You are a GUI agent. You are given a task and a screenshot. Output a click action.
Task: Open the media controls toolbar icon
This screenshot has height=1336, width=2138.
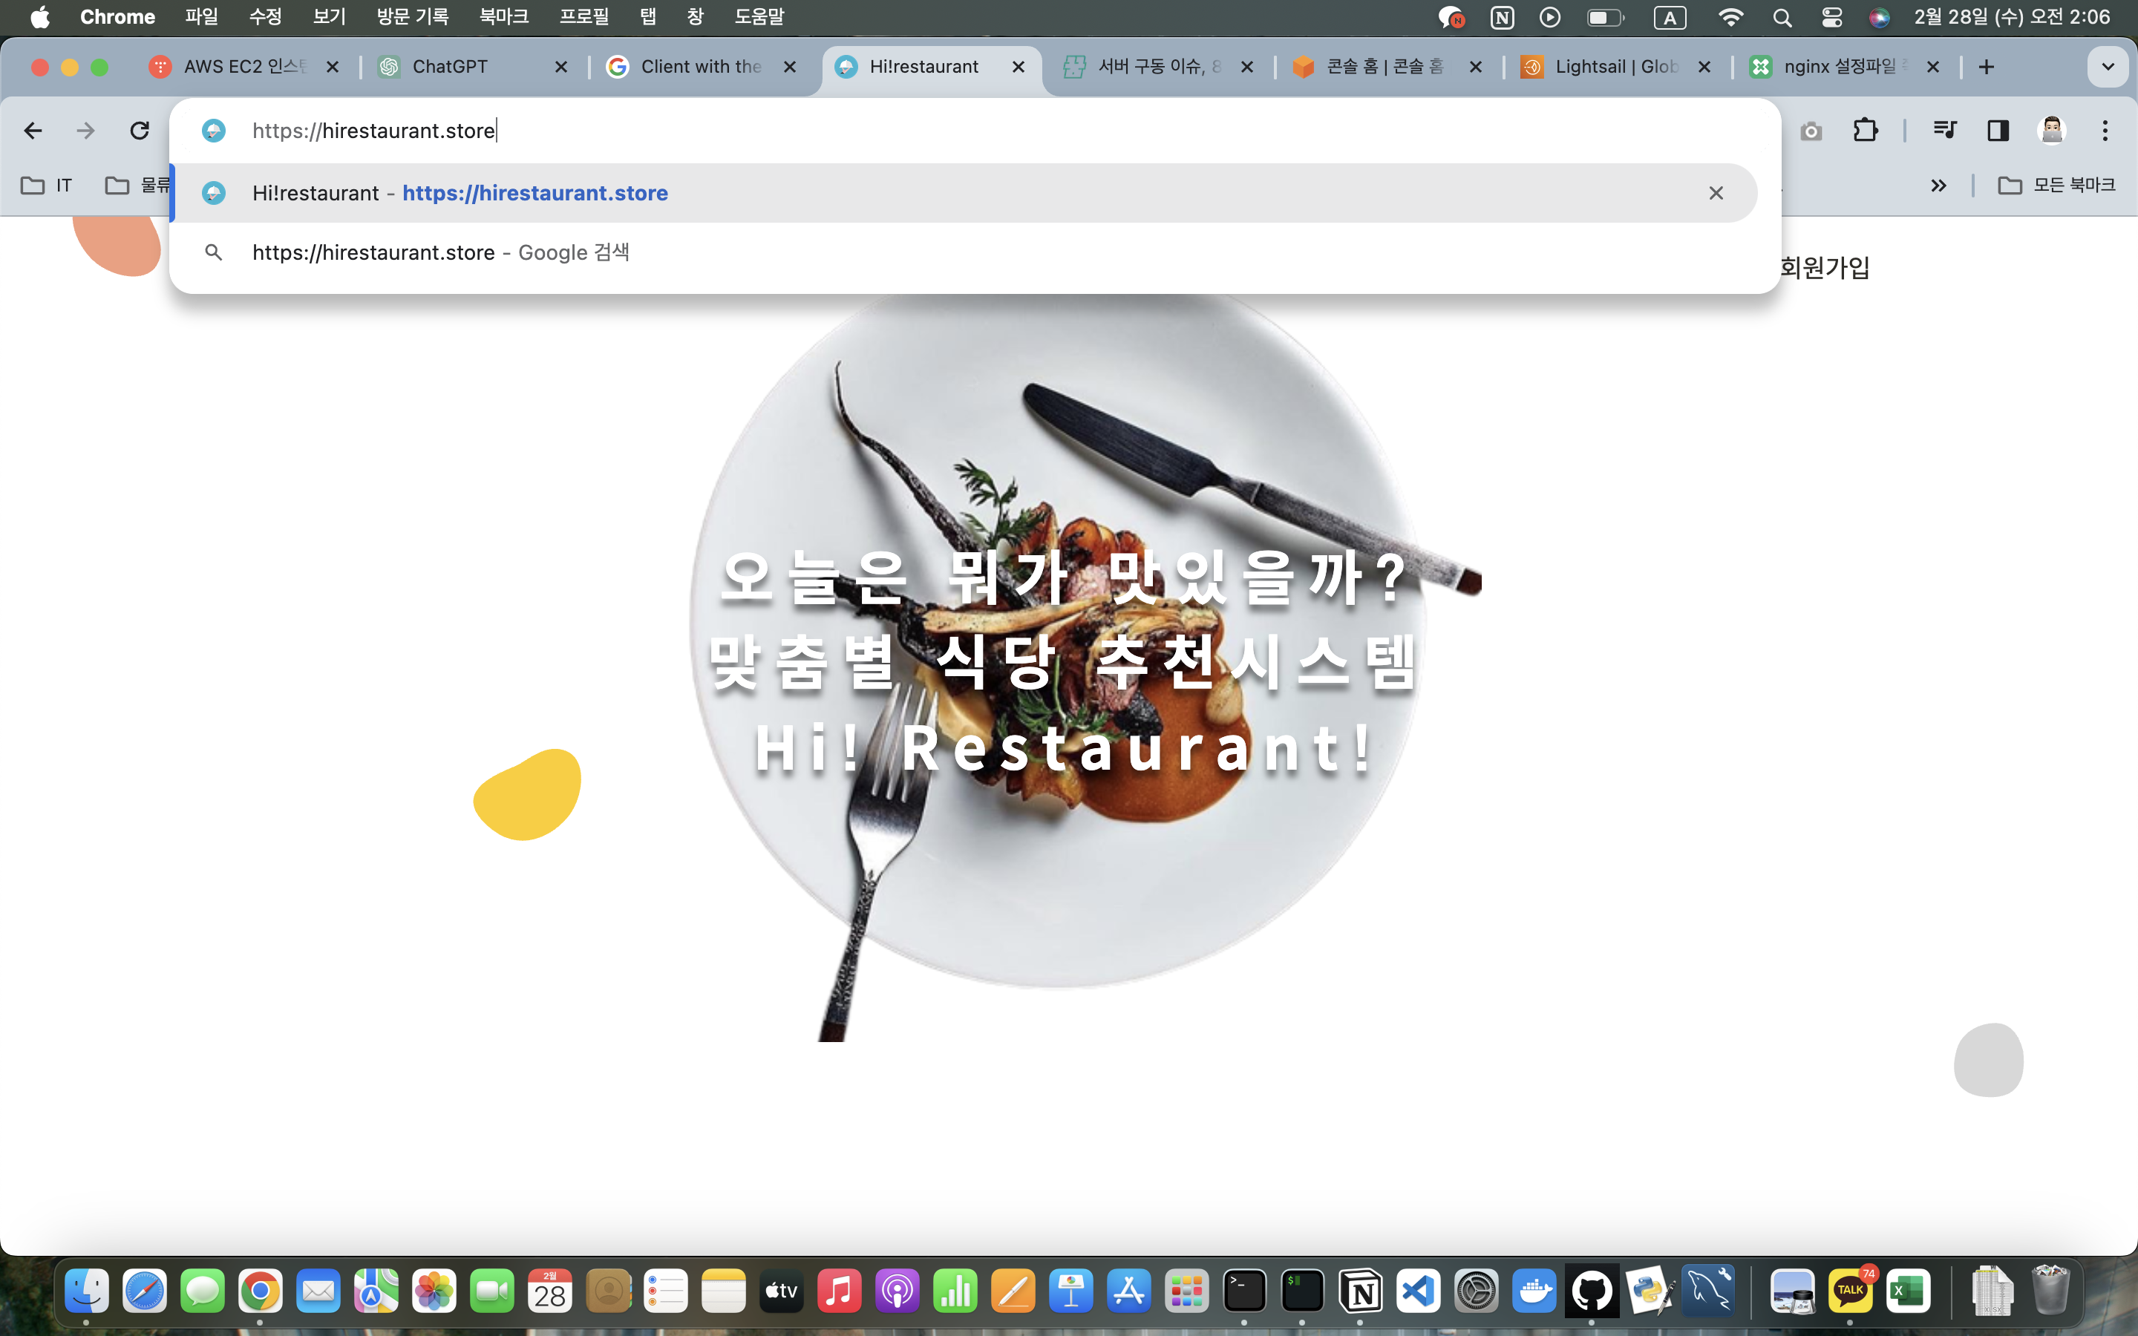pyautogui.click(x=1944, y=131)
